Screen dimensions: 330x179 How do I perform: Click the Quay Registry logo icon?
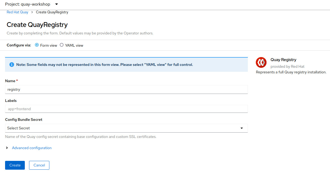click(x=261, y=62)
